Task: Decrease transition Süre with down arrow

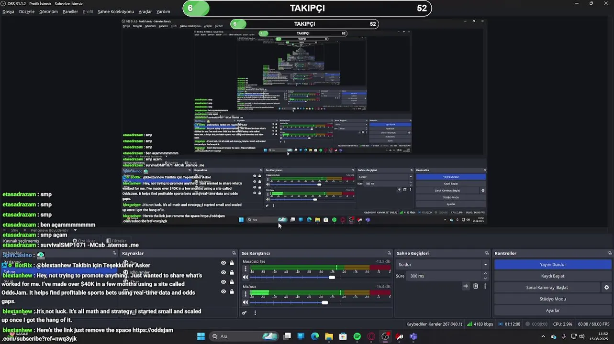Action: [485, 278]
